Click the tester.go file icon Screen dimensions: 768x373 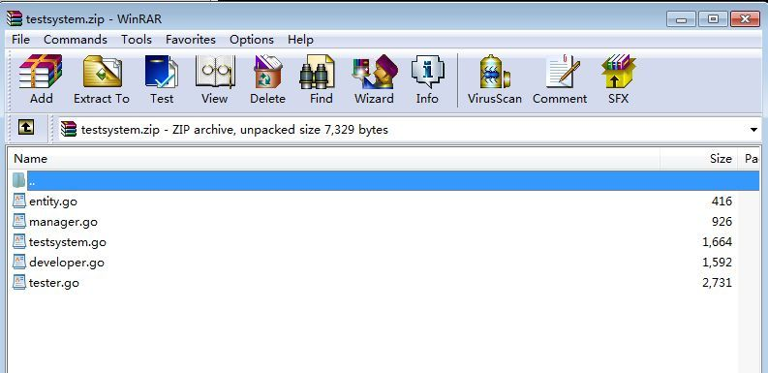coord(19,282)
